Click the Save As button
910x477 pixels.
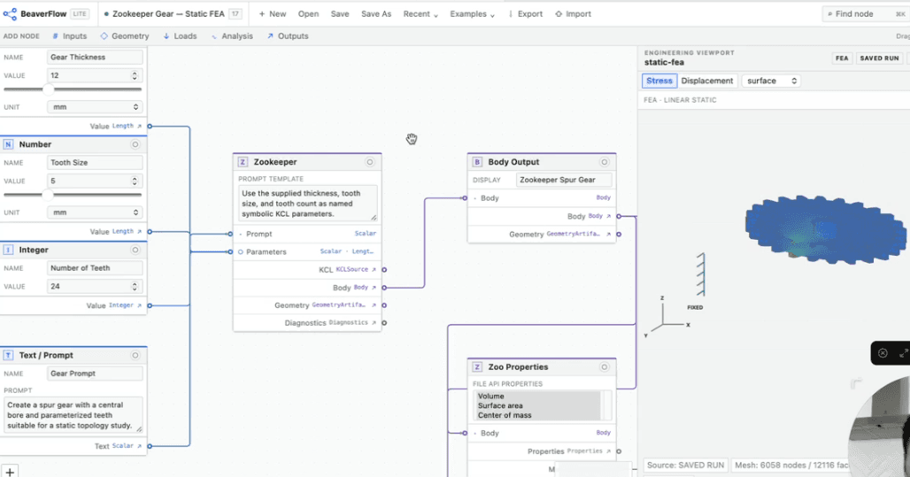click(376, 14)
